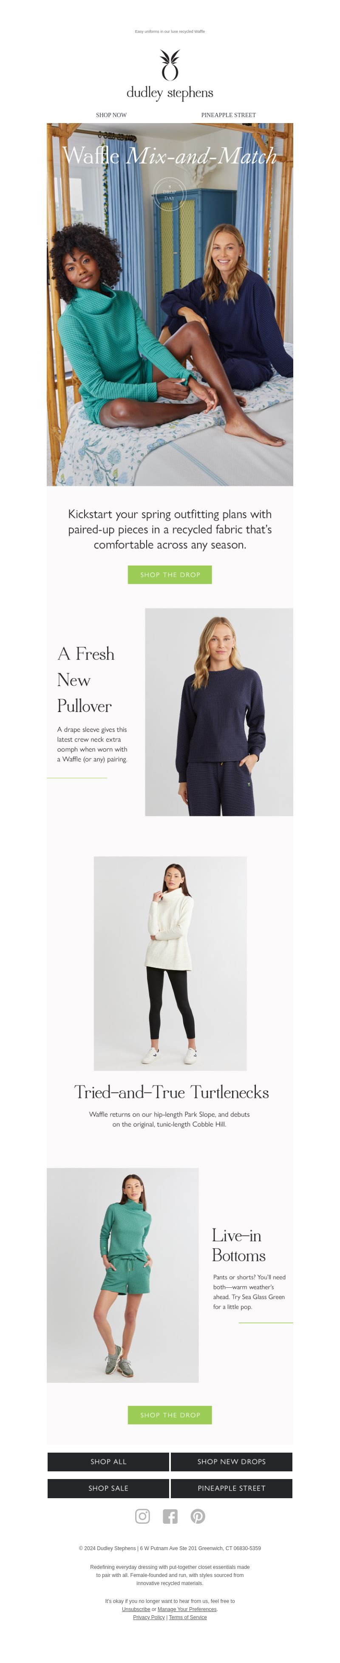This screenshot has width=340, height=1663.
Task: Open the Pinterest icon in footer
Action: 198,1516
